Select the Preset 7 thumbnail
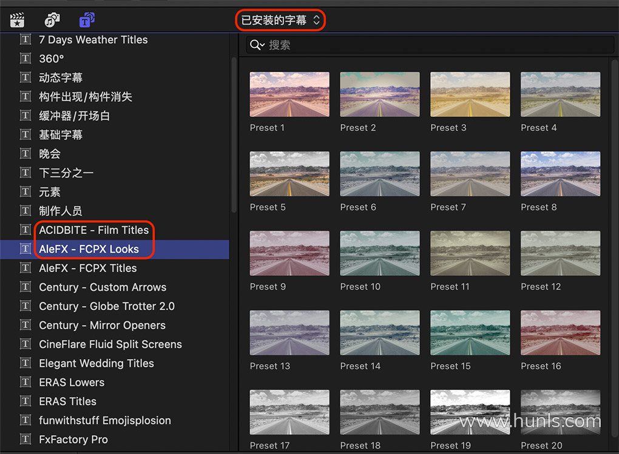 pos(470,174)
